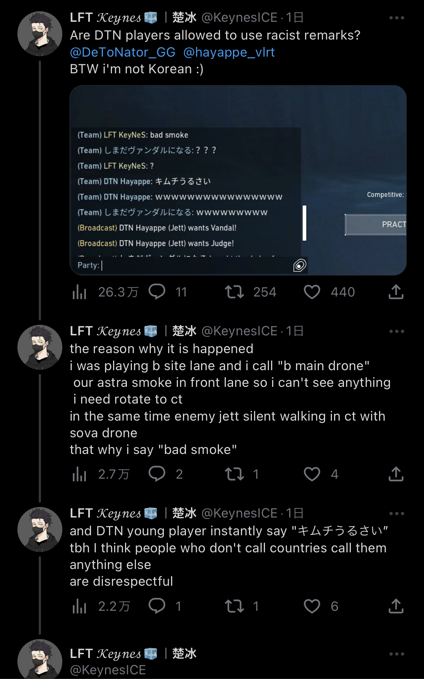Open Keynes profile avatar on first tweet
The width and height of the screenshot is (424, 679).
[40, 34]
